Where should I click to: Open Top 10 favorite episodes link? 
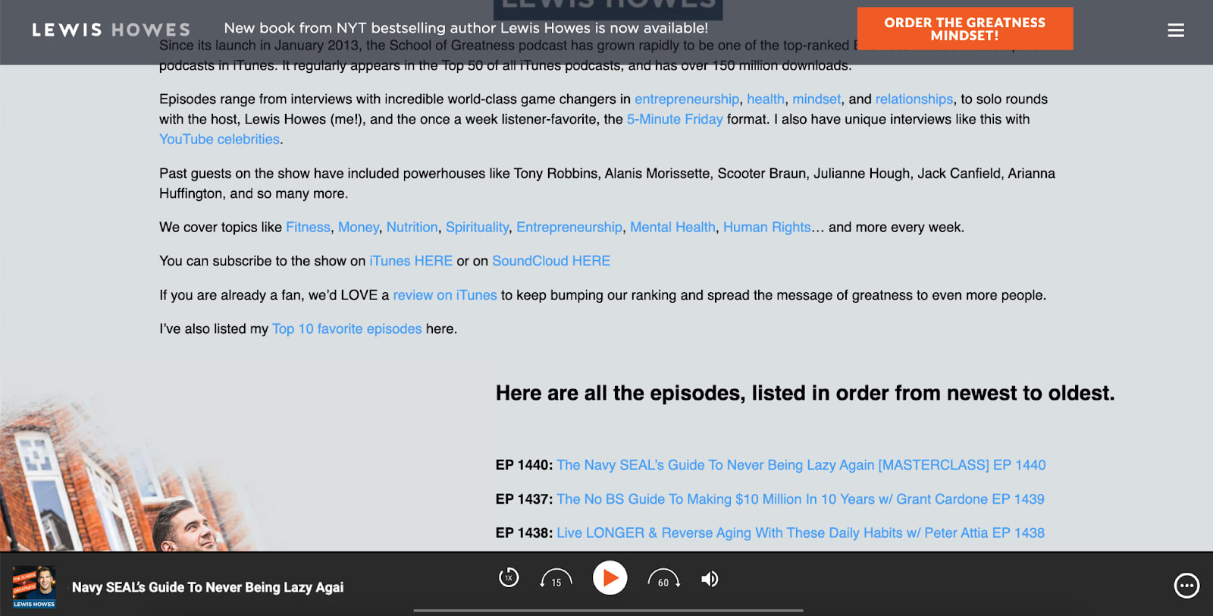pyautogui.click(x=347, y=329)
